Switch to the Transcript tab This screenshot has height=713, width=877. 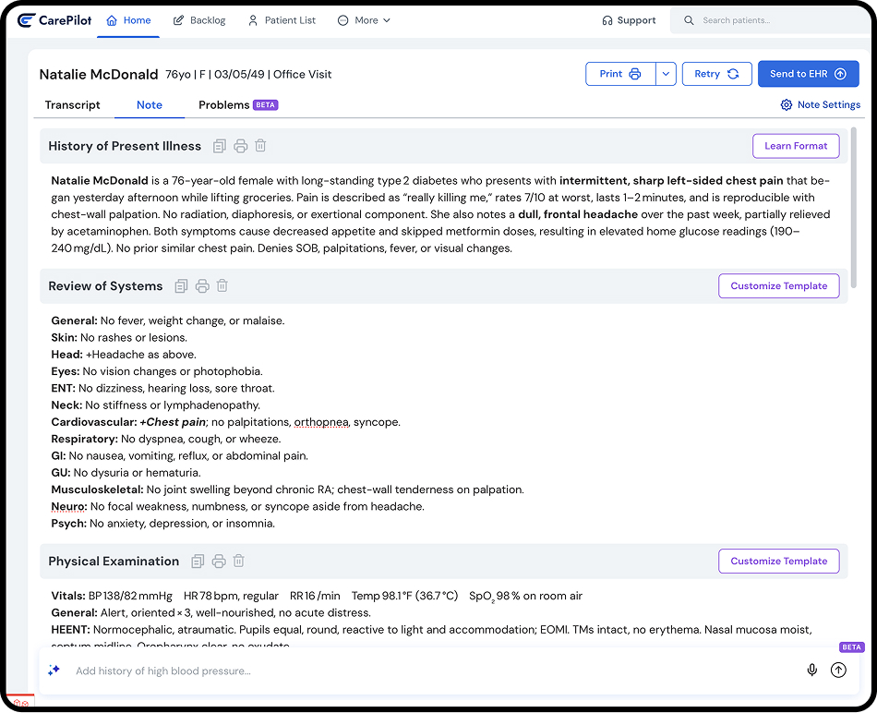click(x=73, y=105)
